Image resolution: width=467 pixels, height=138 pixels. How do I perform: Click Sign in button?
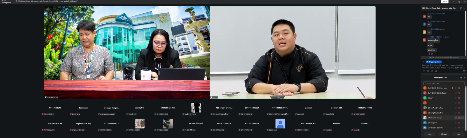(445, 2)
